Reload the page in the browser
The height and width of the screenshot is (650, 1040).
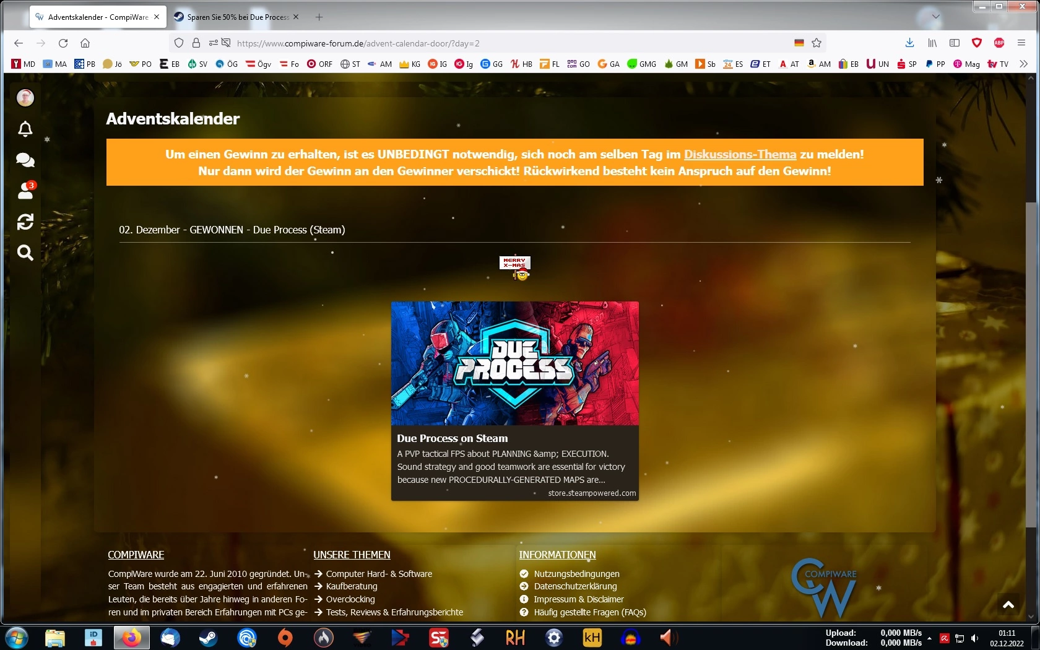point(63,43)
